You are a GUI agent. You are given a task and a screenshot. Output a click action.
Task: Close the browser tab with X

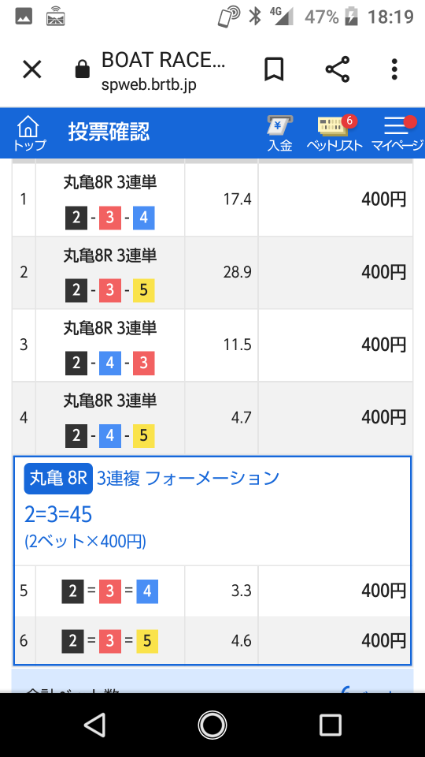click(x=32, y=70)
